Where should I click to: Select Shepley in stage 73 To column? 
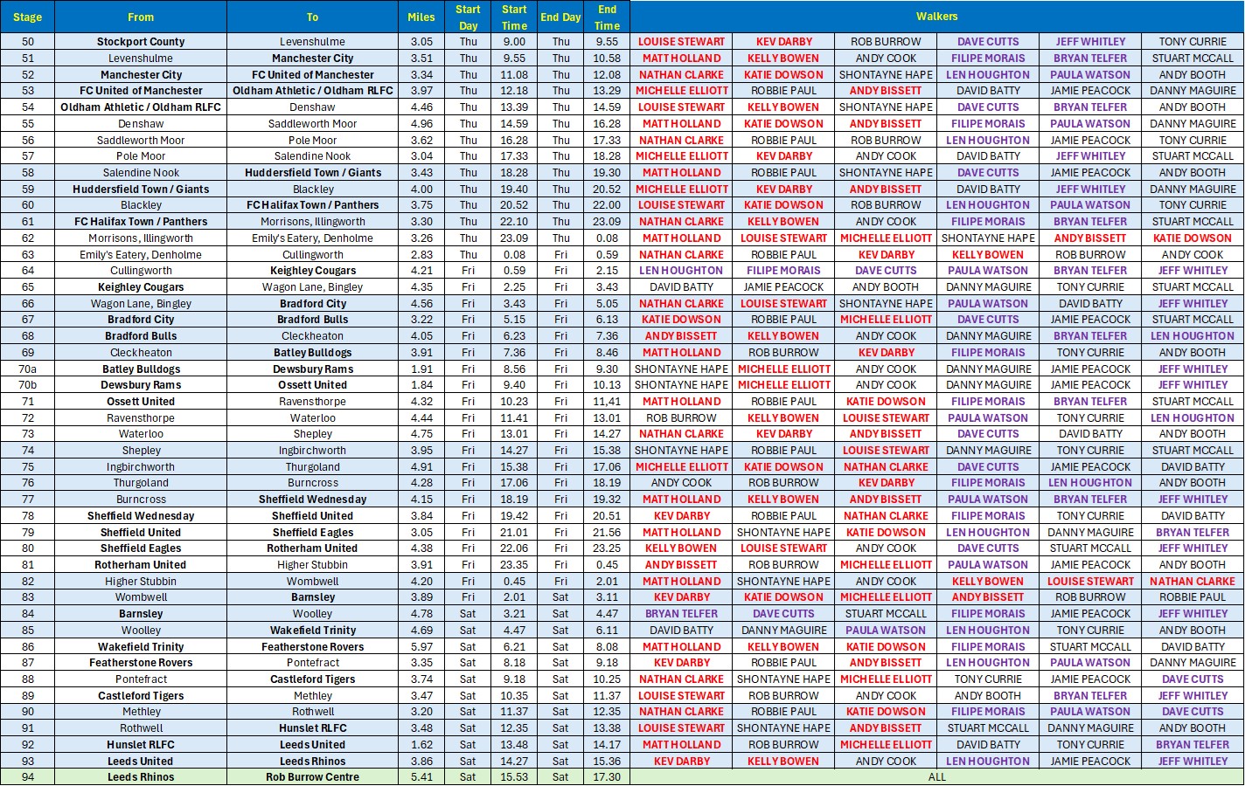313,434
